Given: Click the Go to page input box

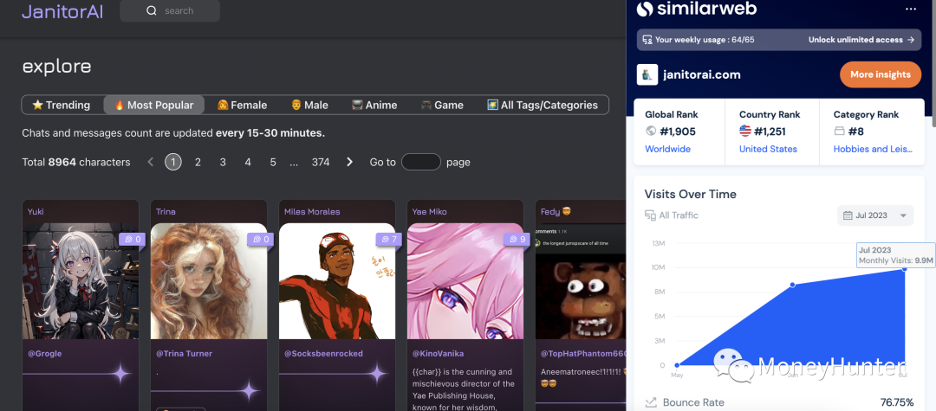Looking at the screenshot, I should [x=421, y=162].
